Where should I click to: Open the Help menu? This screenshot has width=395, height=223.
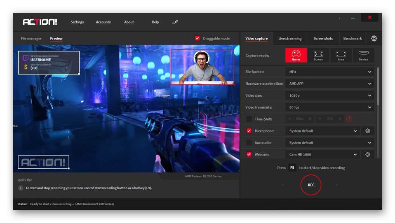point(155,22)
